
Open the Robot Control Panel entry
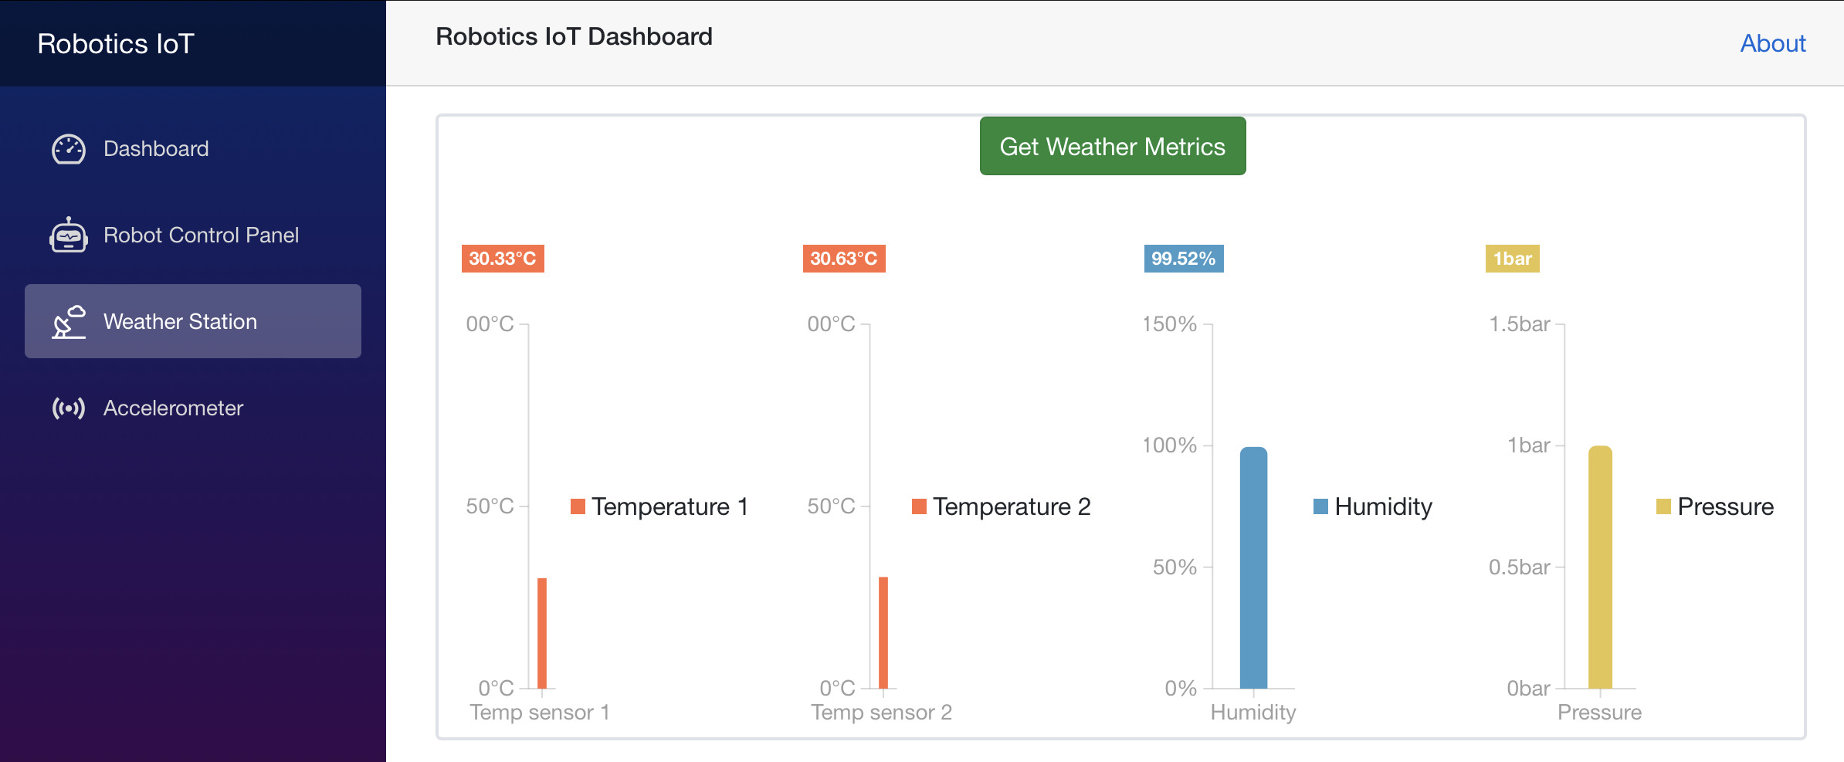[x=202, y=235]
